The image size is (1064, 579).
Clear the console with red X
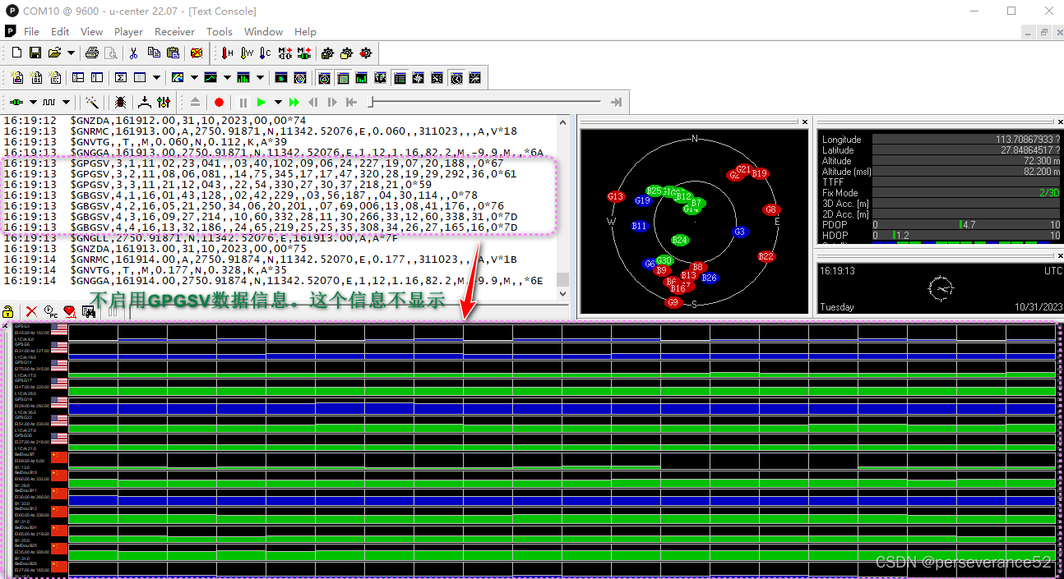pos(31,311)
